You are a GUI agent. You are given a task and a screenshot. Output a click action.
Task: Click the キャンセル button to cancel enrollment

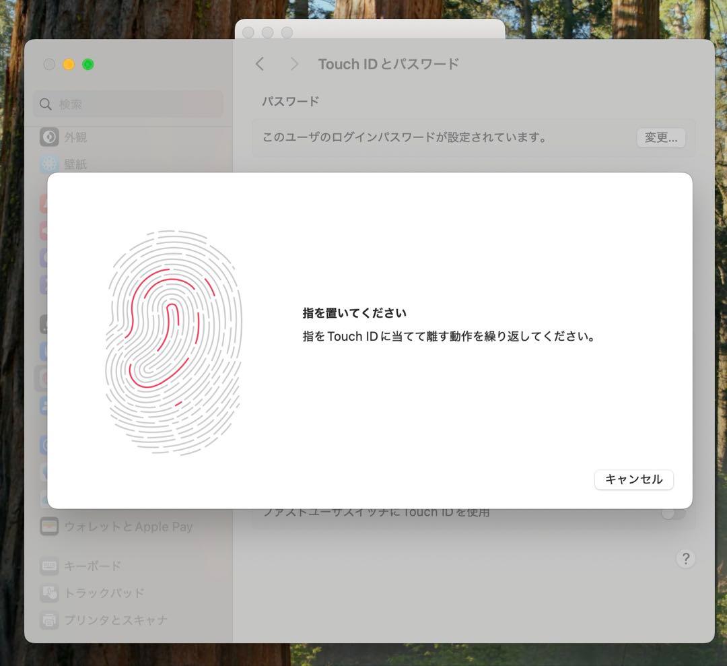pos(633,479)
